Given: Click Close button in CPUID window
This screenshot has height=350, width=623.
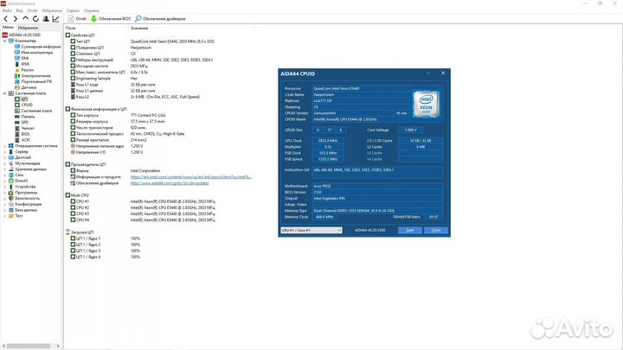Looking at the screenshot, I should pos(436,230).
